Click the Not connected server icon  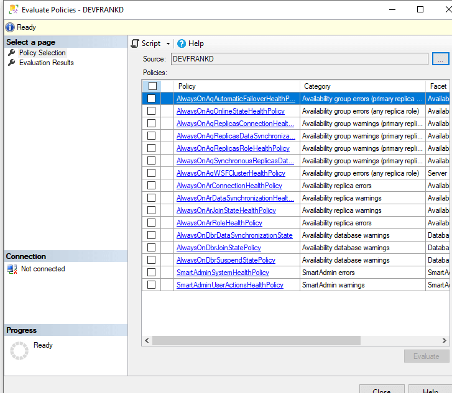[12, 269]
